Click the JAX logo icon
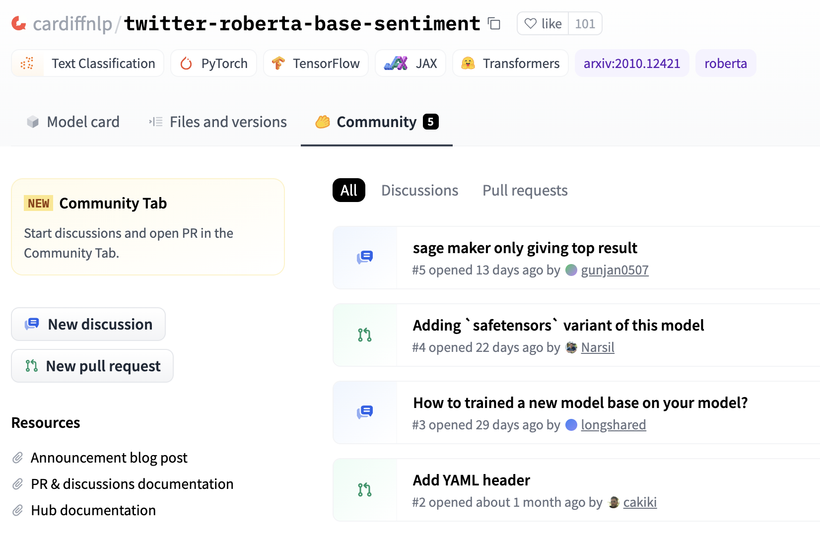Screen dimensions: 820x543 [x=396, y=63]
